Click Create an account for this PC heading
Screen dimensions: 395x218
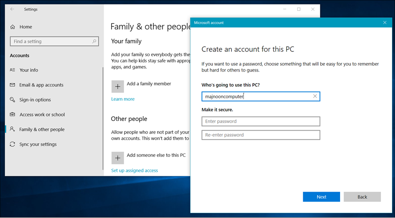coord(248,49)
